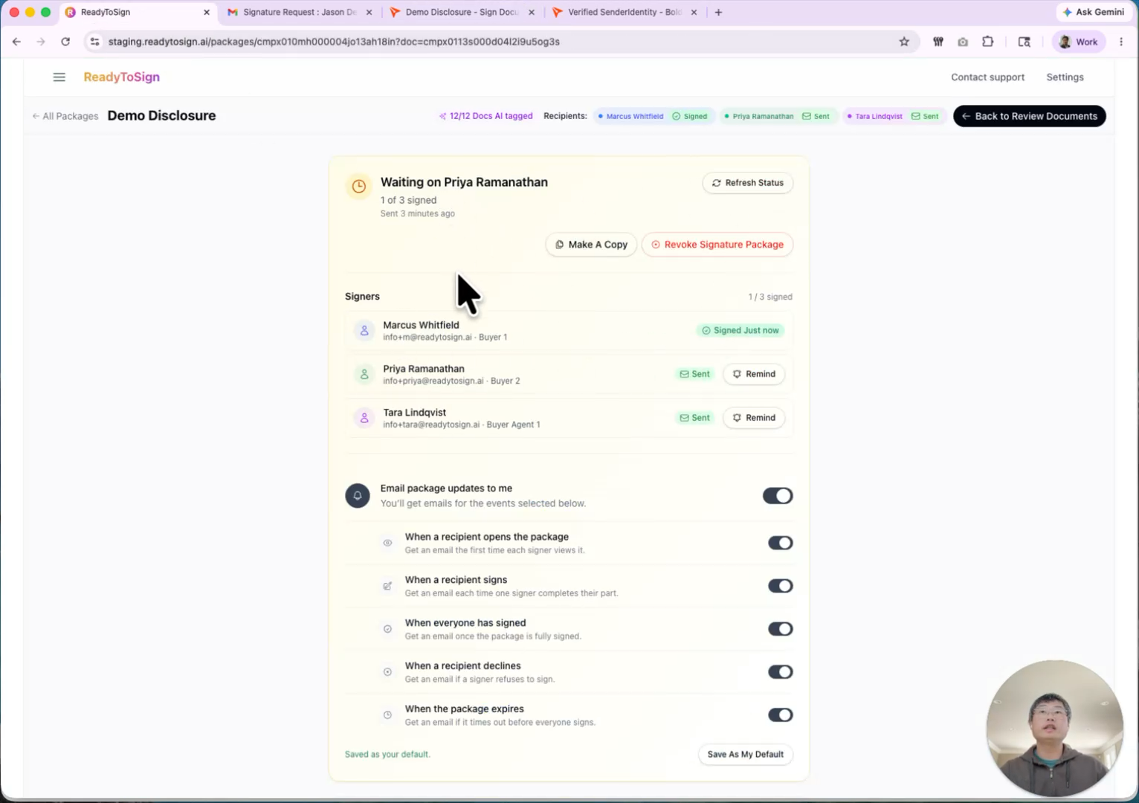Viewport: 1139px width, 803px height.
Task: Close the Signature Request Gmail tab
Action: (x=369, y=13)
